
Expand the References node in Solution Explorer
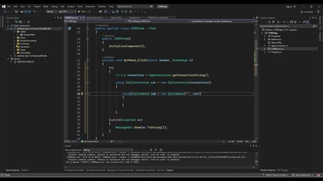(x=264, y=39)
